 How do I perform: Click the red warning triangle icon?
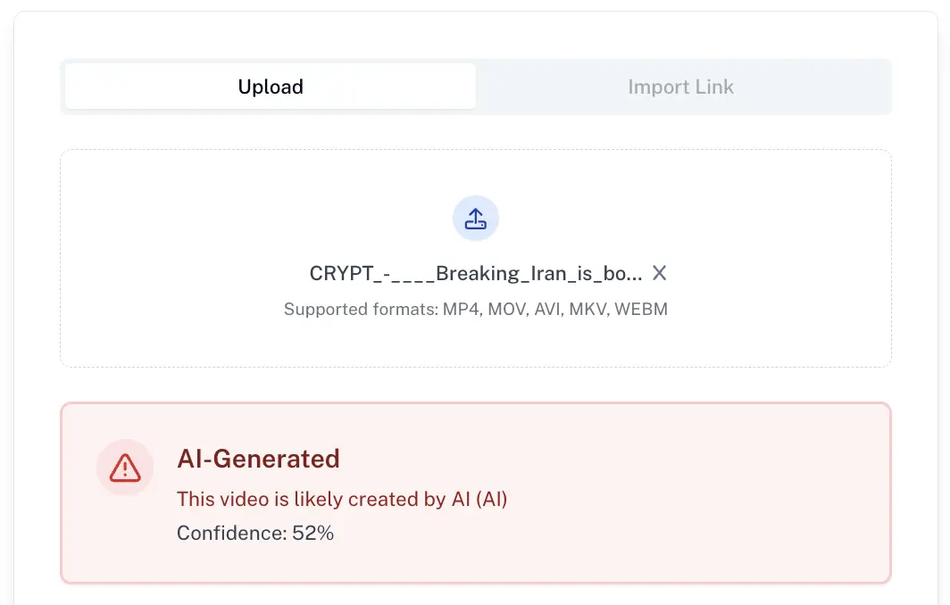tap(125, 467)
